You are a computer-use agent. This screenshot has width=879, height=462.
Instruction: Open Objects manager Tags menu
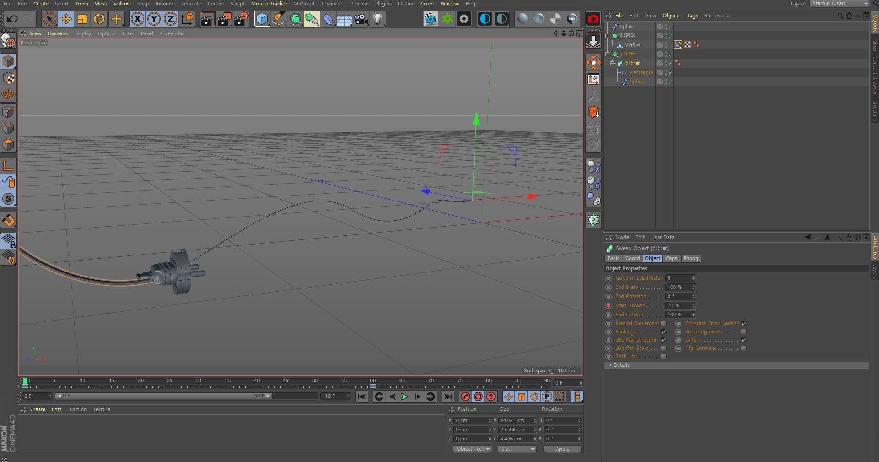coord(692,16)
